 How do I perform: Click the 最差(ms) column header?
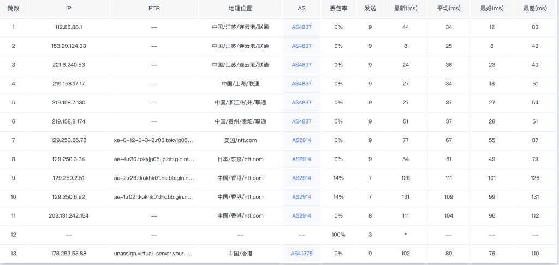tap(535, 9)
